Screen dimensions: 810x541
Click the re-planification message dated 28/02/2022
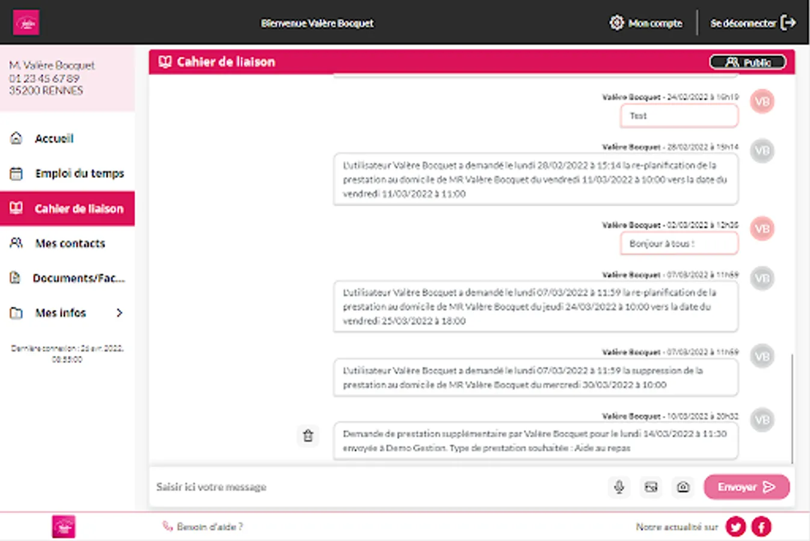(536, 179)
